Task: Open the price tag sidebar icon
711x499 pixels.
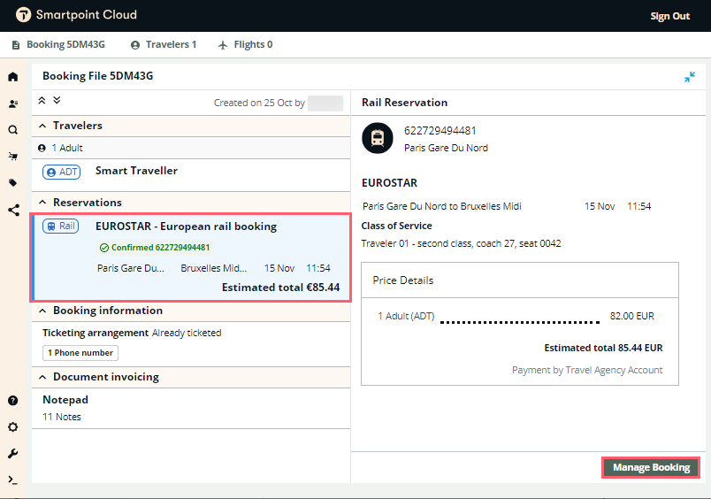Action: (12, 183)
